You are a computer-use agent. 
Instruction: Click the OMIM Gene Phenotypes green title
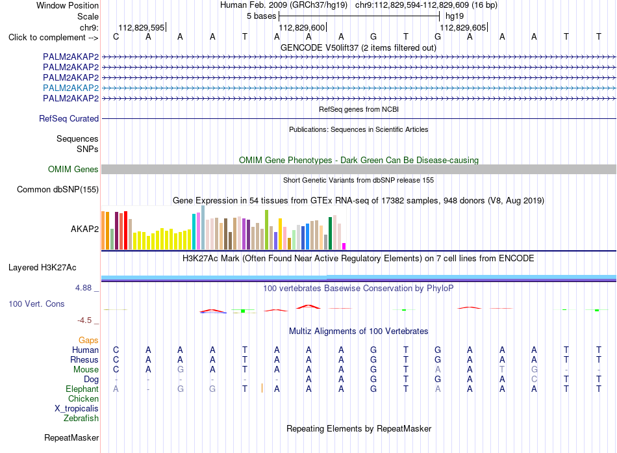coord(359,160)
